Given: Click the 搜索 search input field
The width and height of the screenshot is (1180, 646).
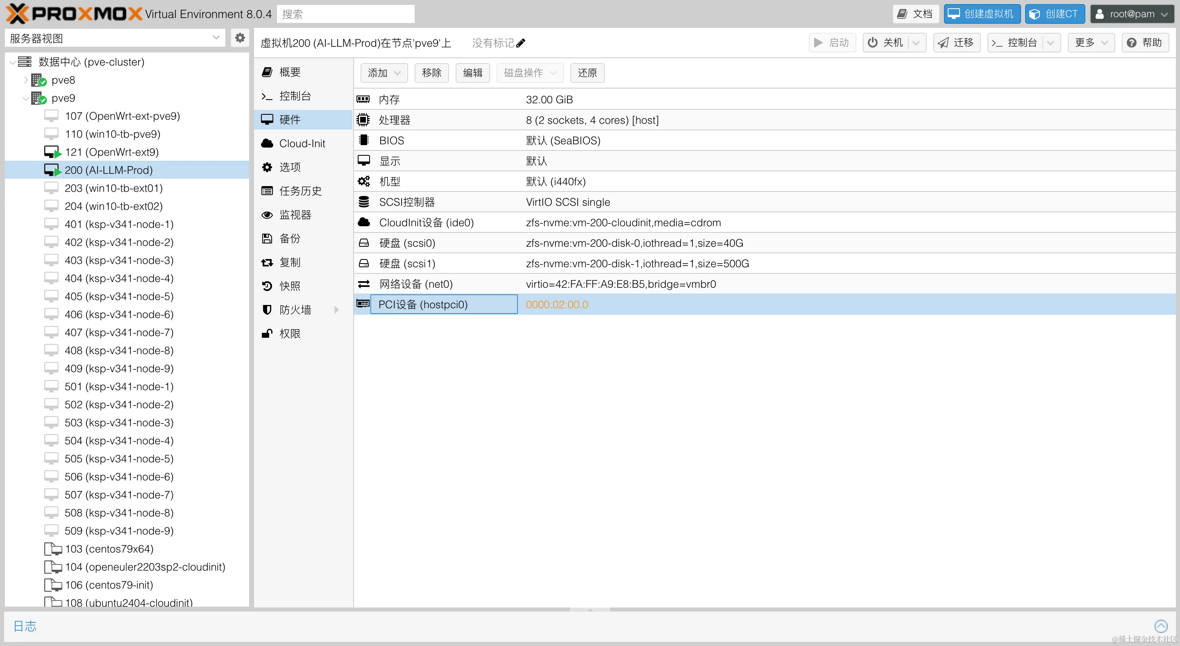Looking at the screenshot, I should (x=345, y=14).
